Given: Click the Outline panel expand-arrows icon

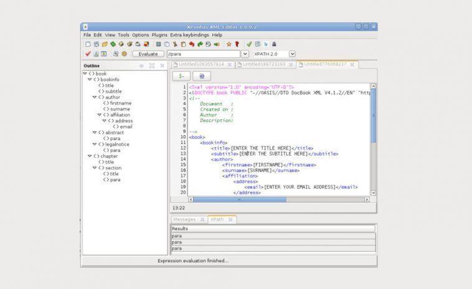Looking at the screenshot, I should pos(152,65).
